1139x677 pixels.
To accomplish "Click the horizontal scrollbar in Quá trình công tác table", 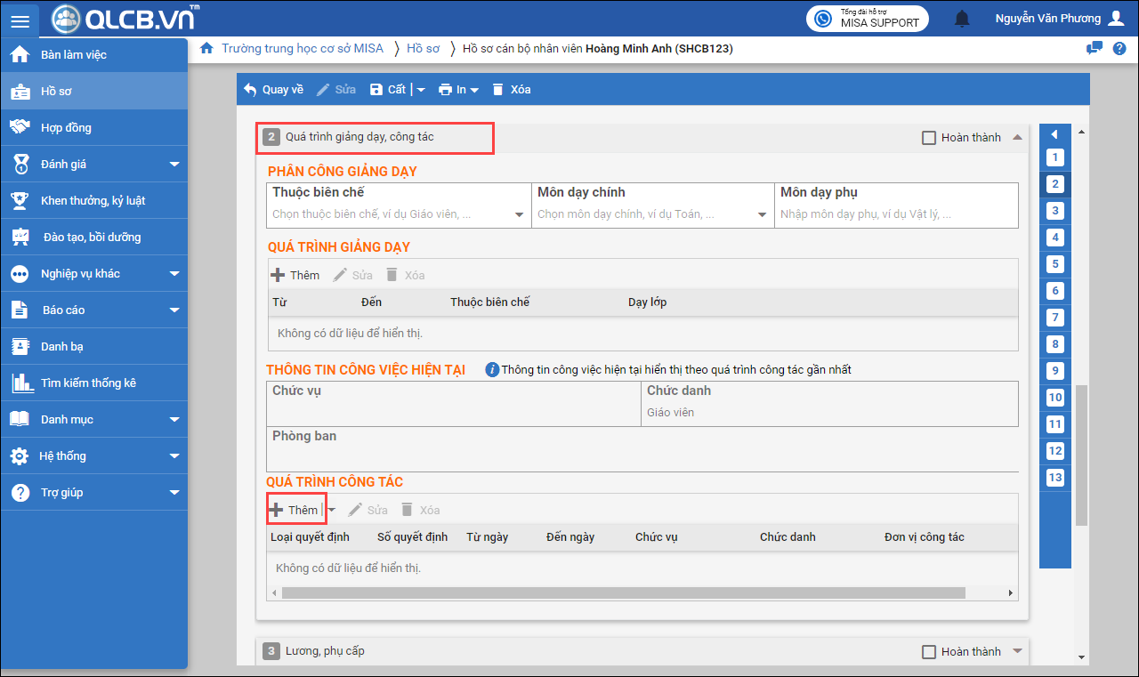I will 623,592.
